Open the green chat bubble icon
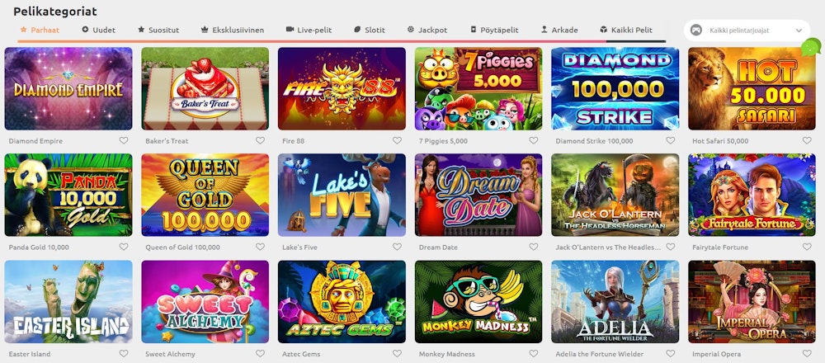Screen dimensions: 825x363 pyautogui.click(x=811, y=47)
